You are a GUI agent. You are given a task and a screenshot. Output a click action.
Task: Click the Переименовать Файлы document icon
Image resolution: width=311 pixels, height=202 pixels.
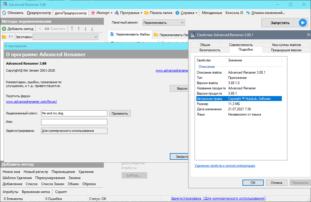pyautogui.click(x=112, y=34)
